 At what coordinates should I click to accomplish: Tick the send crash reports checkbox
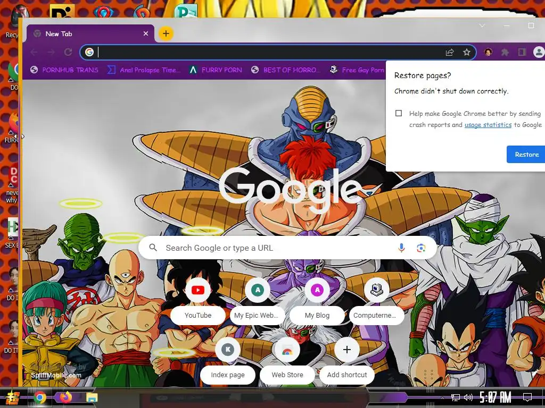[x=399, y=113]
